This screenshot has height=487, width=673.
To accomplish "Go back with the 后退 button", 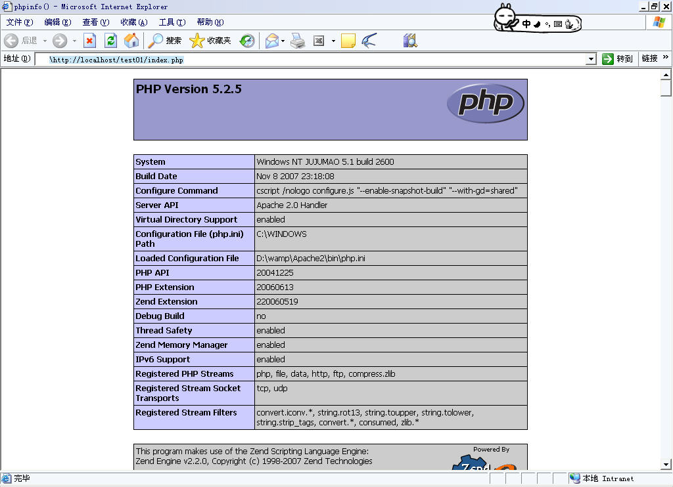I will pos(20,41).
